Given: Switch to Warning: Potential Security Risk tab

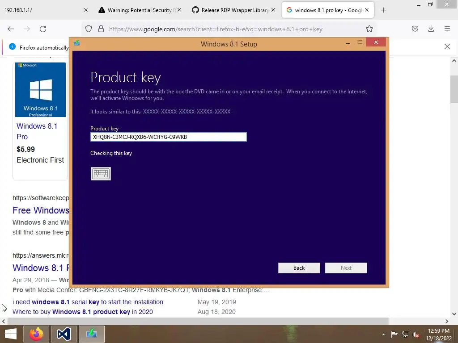Looking at the screenshot, I should coord(140,10).
